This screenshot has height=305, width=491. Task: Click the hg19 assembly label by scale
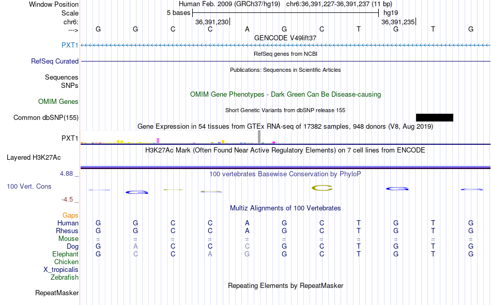click(391, 13)
